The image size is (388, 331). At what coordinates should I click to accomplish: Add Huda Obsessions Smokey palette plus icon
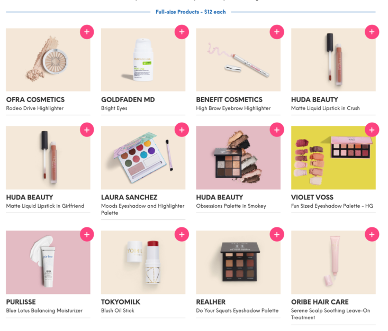277,130
